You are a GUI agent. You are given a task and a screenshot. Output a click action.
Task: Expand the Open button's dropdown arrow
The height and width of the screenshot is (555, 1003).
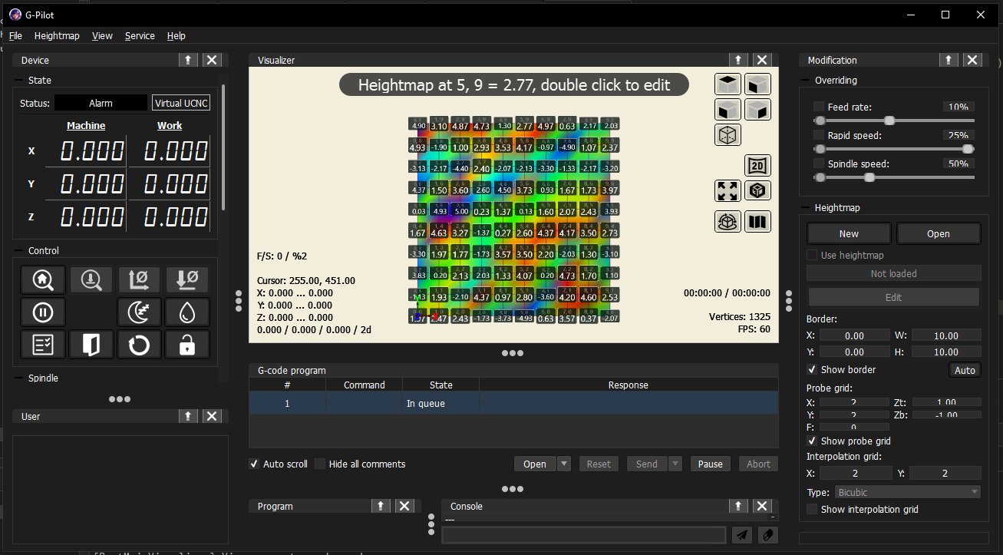[x=563, y=464]
